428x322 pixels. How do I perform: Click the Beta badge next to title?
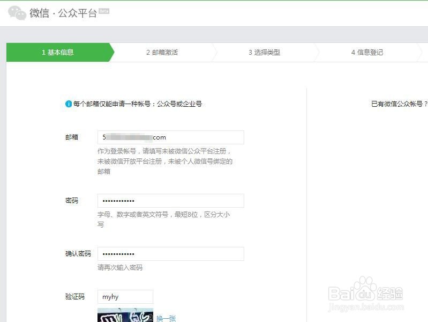point(104,11)
